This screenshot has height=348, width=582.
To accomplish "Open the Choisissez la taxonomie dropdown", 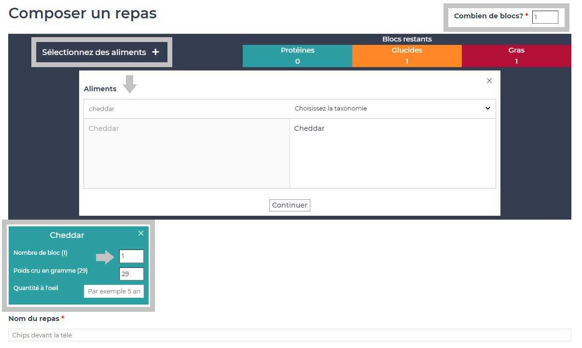I will (x=392, y=109).
